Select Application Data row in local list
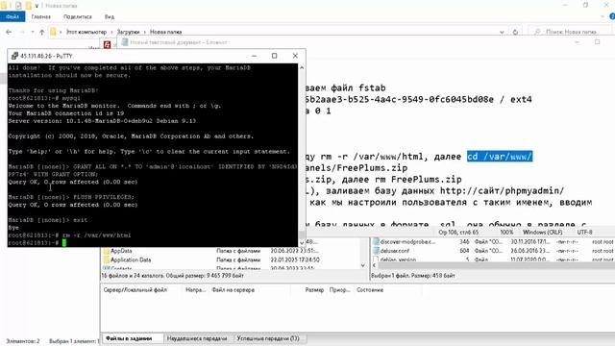 coord(232,259)
